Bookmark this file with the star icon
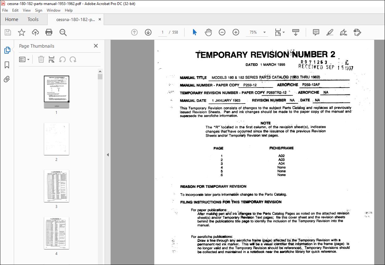 click(x=21, y=32)
